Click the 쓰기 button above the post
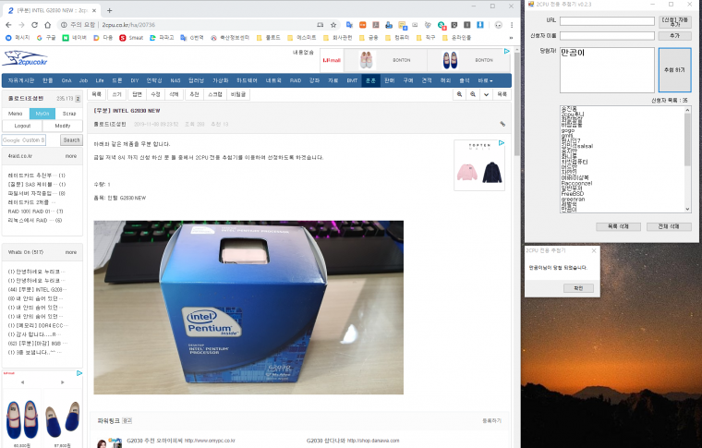Viewport: 702px width, 448px height. click(x=117, y=94)
